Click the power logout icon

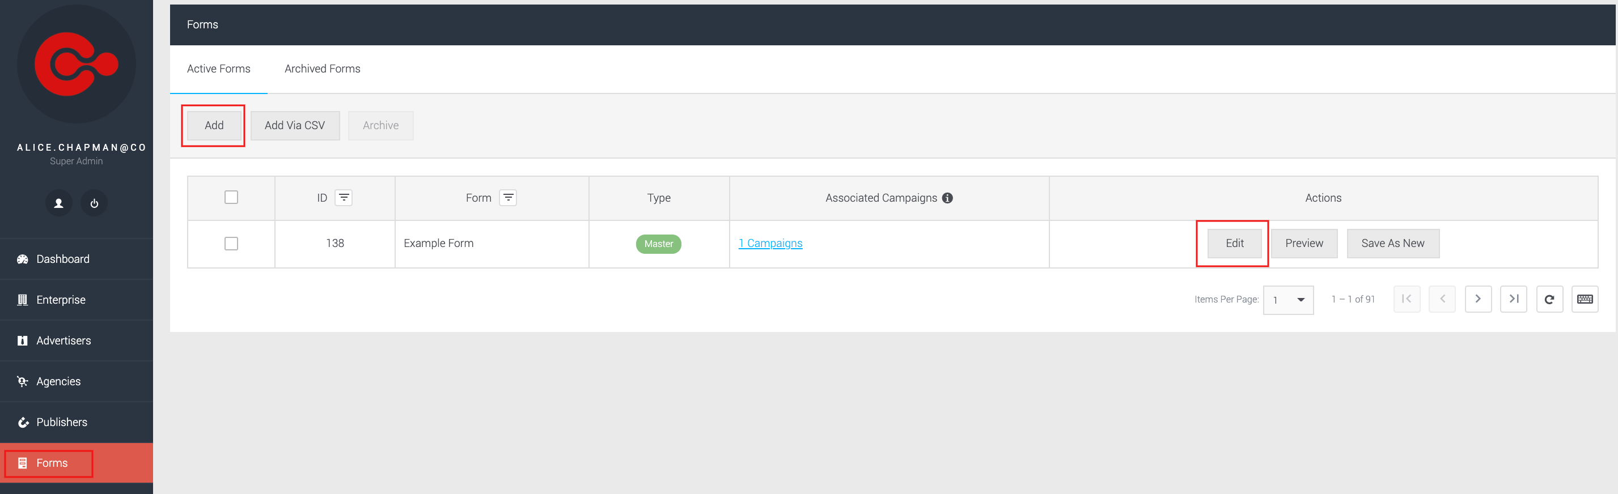pos(94,203)
